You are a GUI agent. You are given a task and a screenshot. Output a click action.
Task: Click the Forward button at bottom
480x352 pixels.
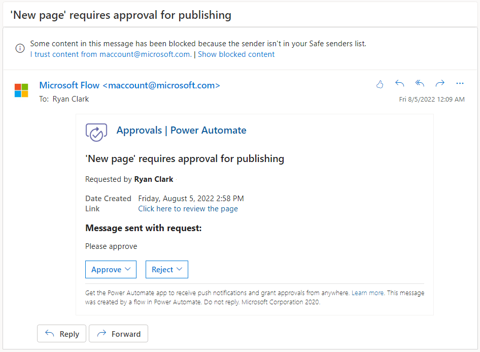(118, 334)
